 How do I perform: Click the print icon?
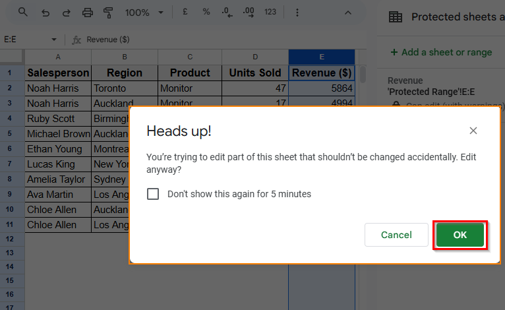pos(88,13)
